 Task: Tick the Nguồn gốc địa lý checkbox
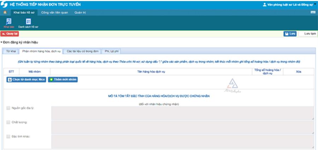coord(8,108)
